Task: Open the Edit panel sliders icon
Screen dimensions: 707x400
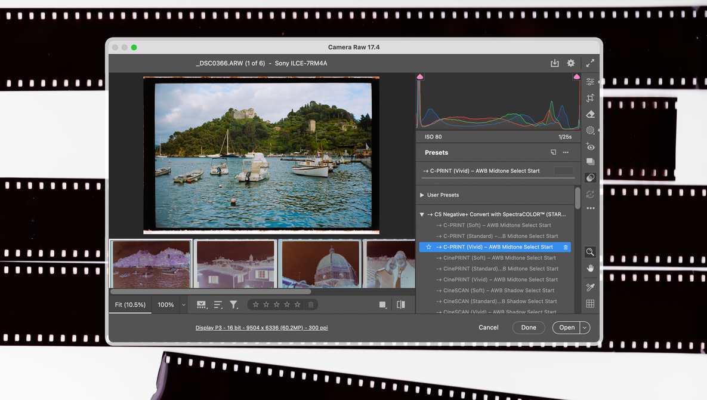Action: 590,82
